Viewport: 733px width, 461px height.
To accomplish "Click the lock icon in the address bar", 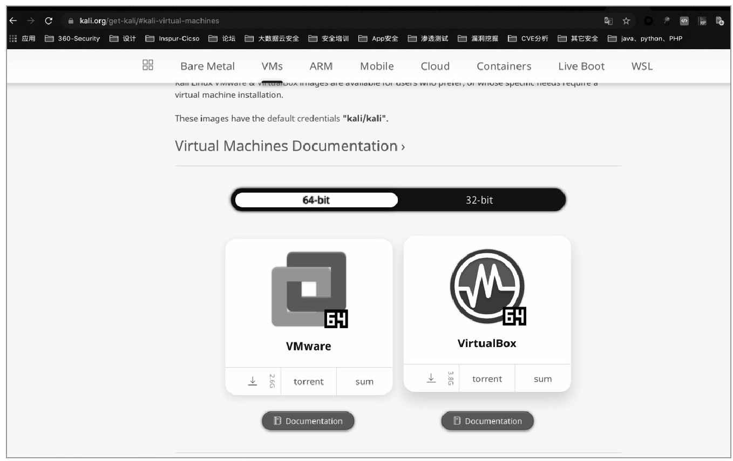I will 71,21.
